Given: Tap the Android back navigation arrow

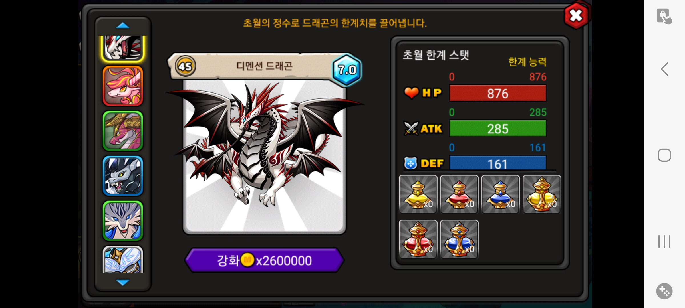Looking at the screenshot, I should (x=664, y=69).
